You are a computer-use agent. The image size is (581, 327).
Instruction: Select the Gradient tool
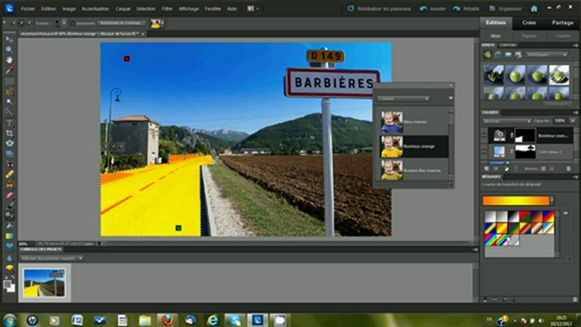coord(9,236)
